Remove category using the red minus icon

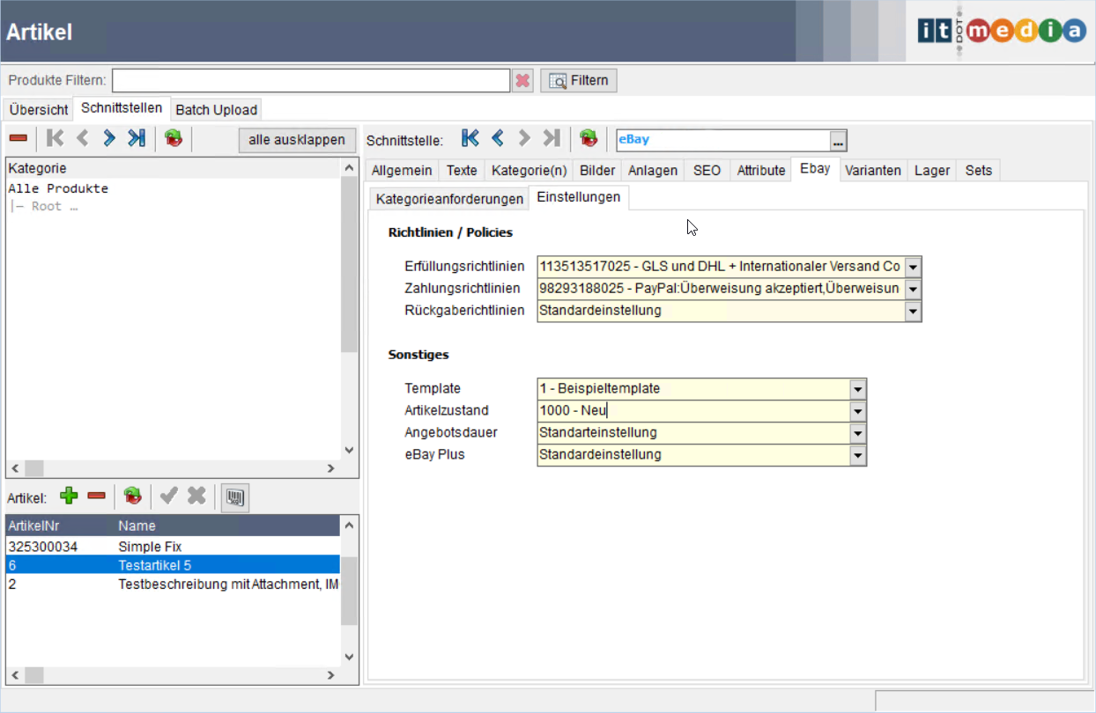[x=18, y=138]
